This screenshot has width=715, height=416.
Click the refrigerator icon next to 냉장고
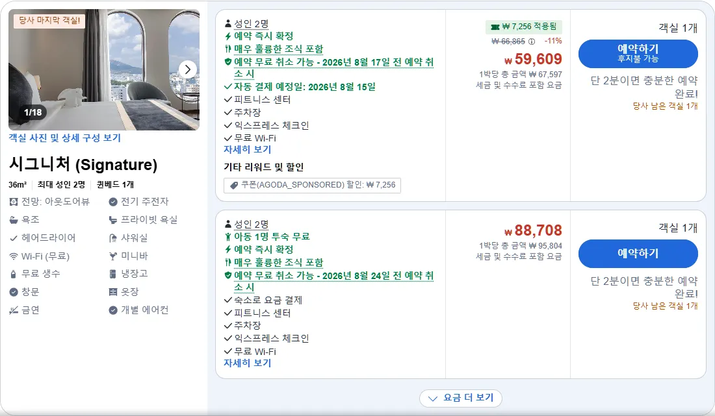113,274
